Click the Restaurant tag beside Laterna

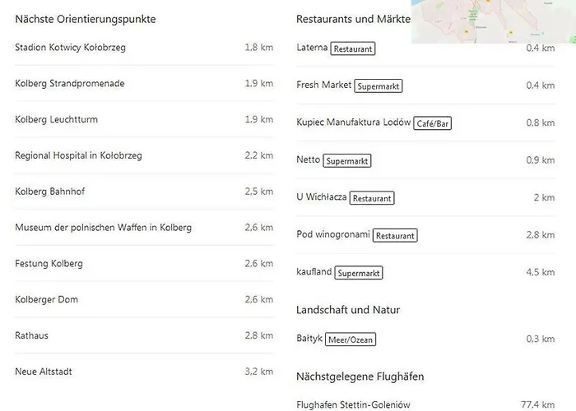pyautogui.click(x=353, y=49)
